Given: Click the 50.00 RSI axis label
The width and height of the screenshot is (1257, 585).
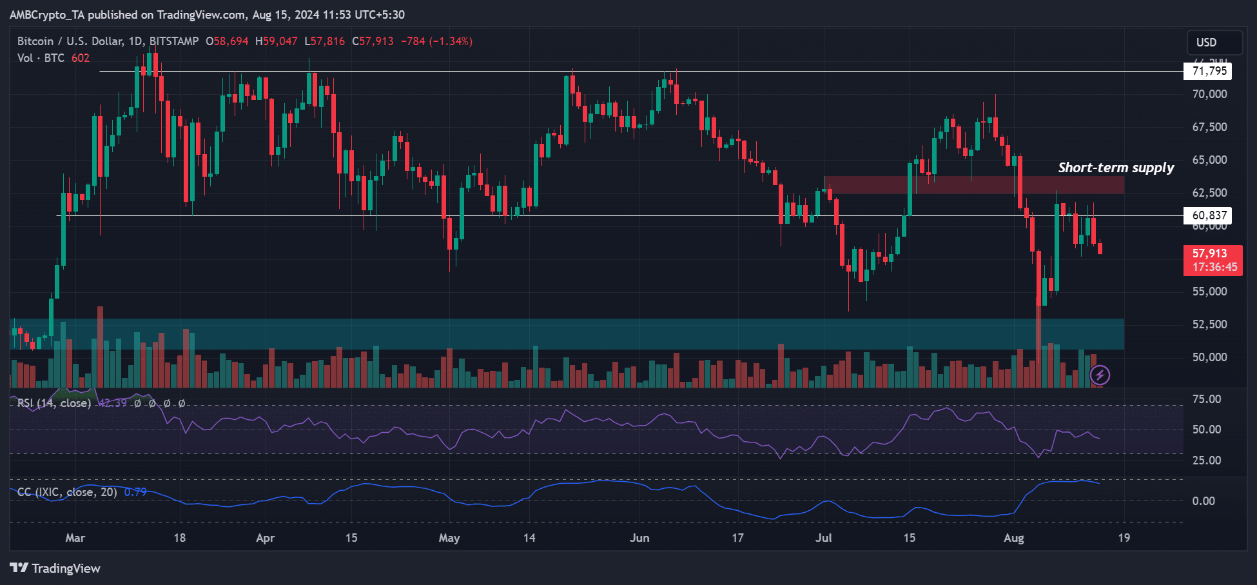Looking at the screenshot, I should pos(1207,430).
